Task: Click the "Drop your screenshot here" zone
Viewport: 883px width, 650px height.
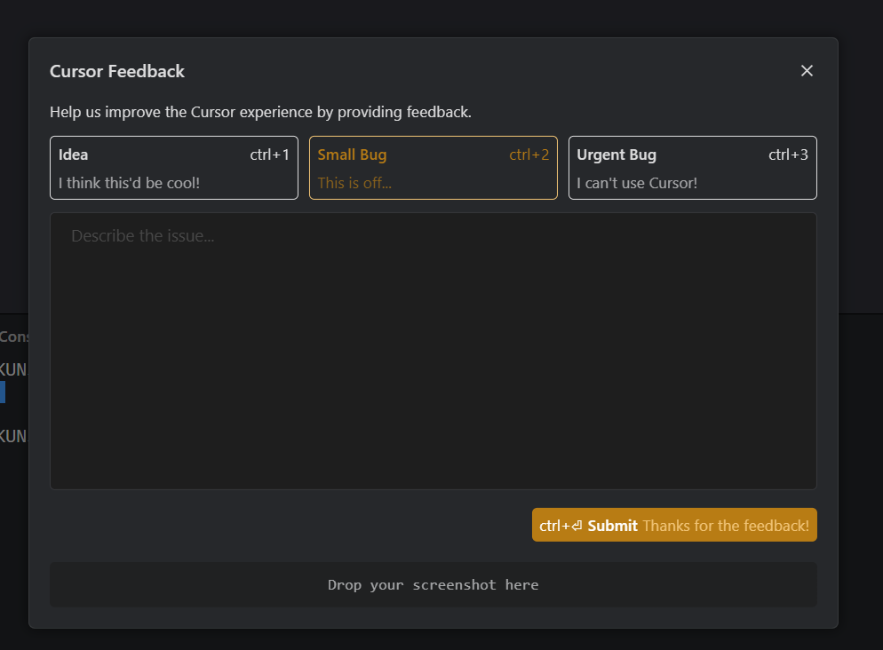Action: [433, 584]
